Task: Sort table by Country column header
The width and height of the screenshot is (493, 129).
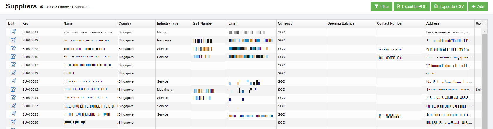Action: pos(125,23)
